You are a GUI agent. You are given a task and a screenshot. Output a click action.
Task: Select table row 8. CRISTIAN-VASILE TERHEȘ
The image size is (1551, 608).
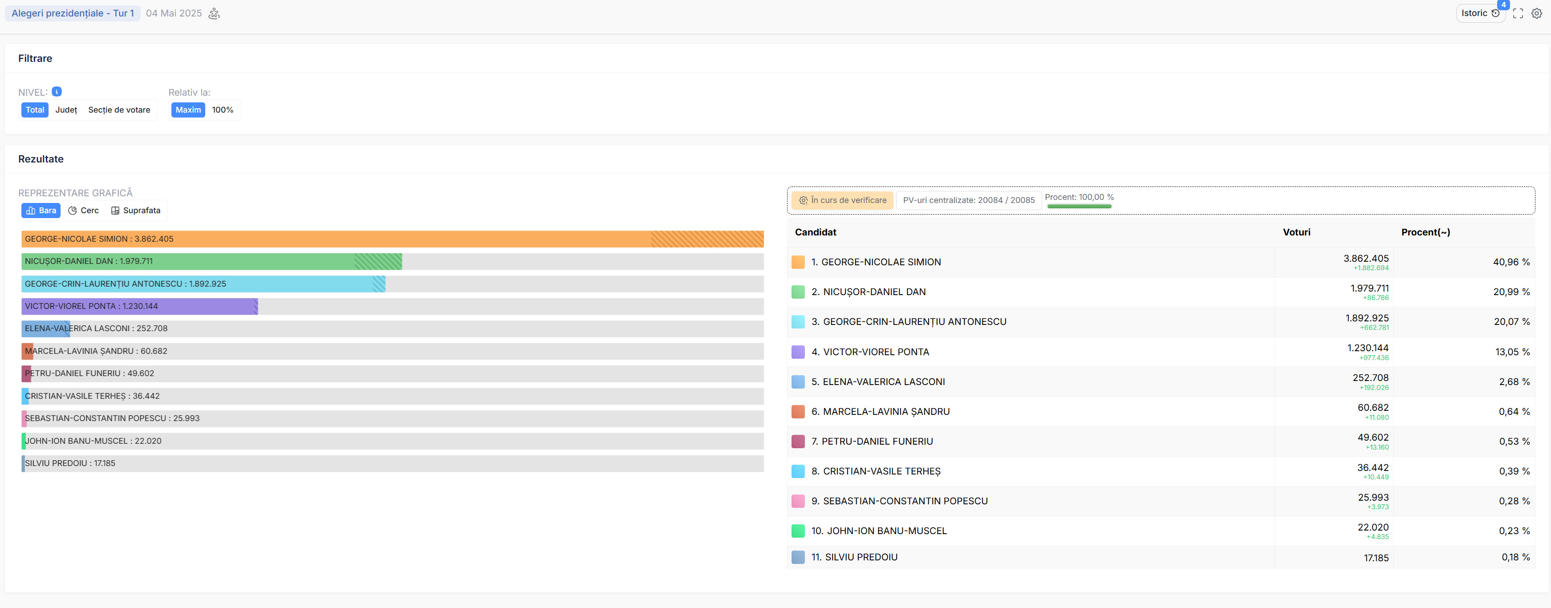1161,471
